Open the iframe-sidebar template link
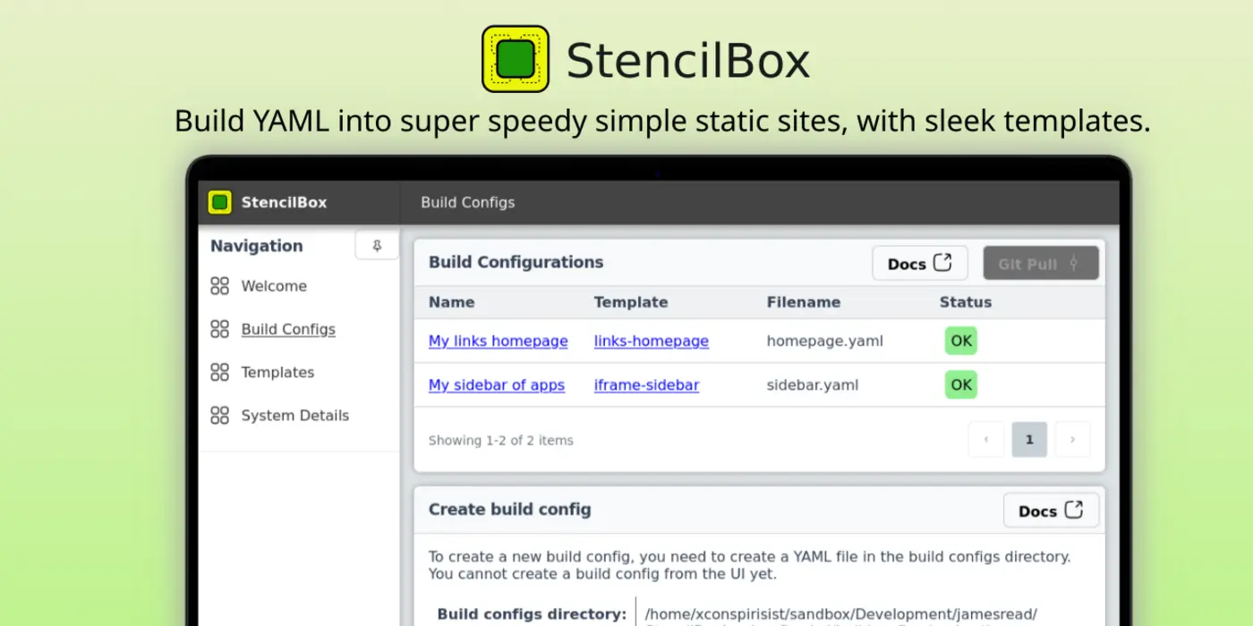 [x=646, y=385]
